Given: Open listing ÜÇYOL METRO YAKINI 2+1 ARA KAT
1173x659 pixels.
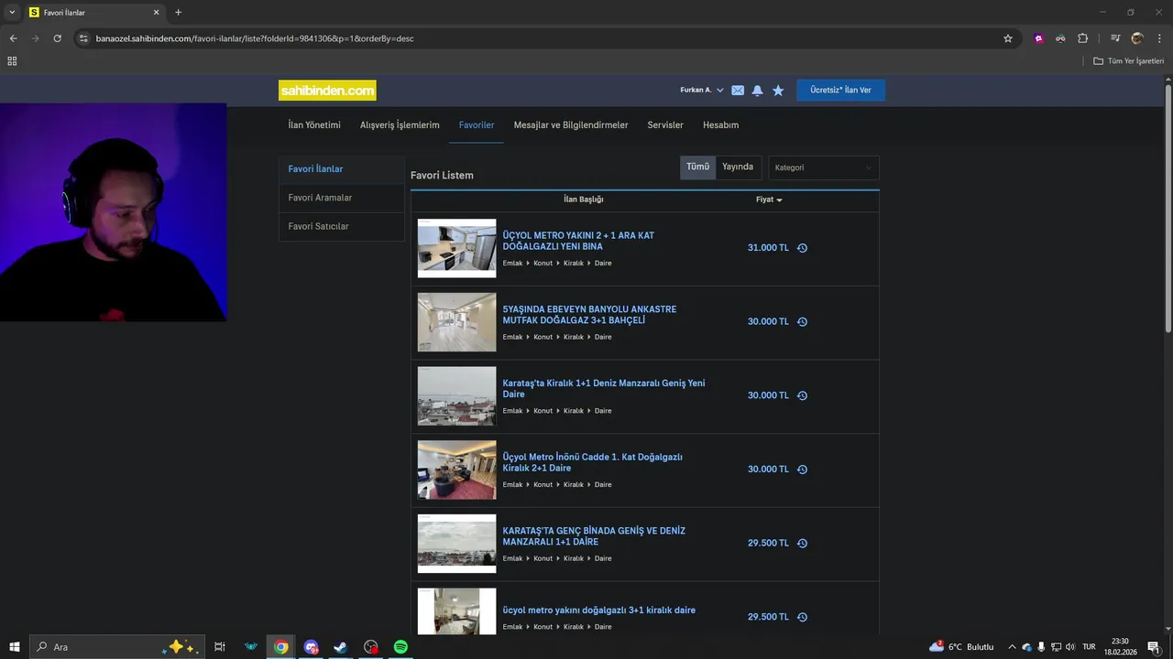Looking at the screenshot, I should click(578, 241).
